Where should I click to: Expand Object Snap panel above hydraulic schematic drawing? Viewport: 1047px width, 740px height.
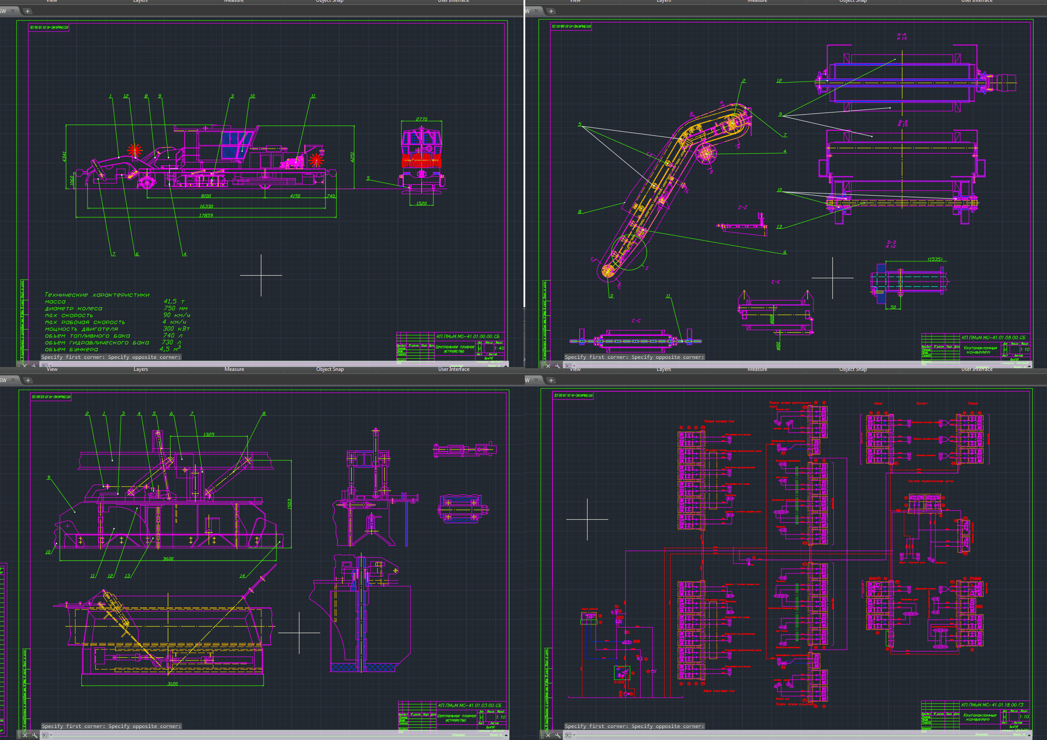coord(854,369)
